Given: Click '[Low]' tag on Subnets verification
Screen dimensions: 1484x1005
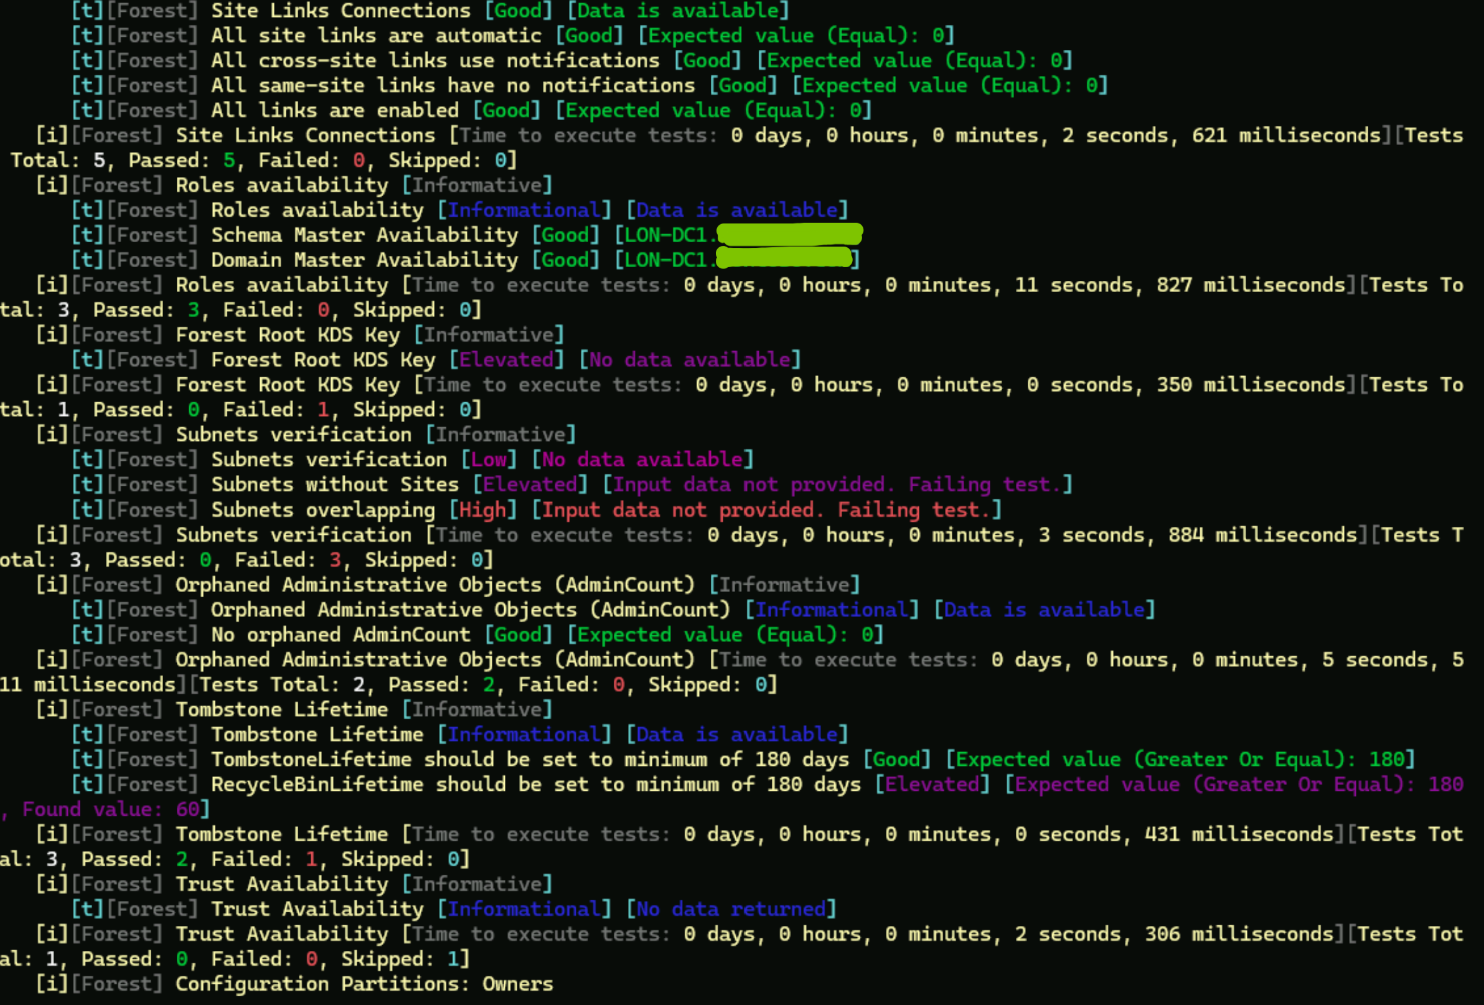Looking at the screenshot, I should tap(489, 460).
